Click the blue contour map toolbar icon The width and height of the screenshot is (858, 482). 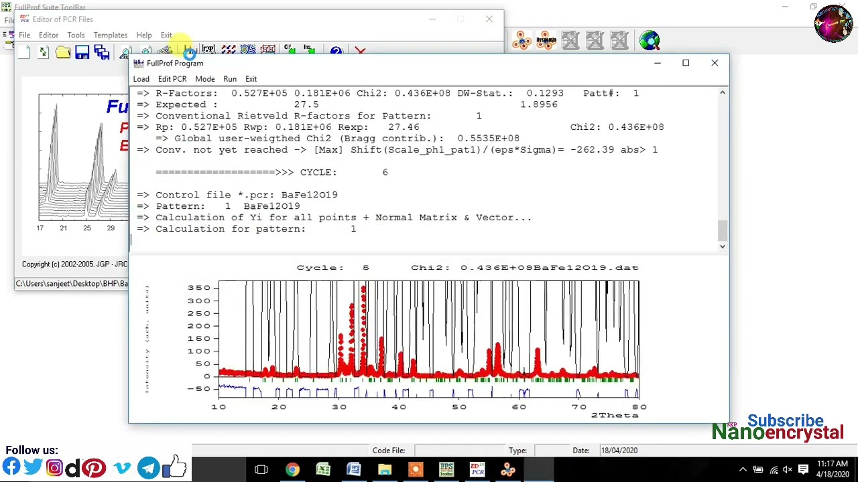coord(248,50)
